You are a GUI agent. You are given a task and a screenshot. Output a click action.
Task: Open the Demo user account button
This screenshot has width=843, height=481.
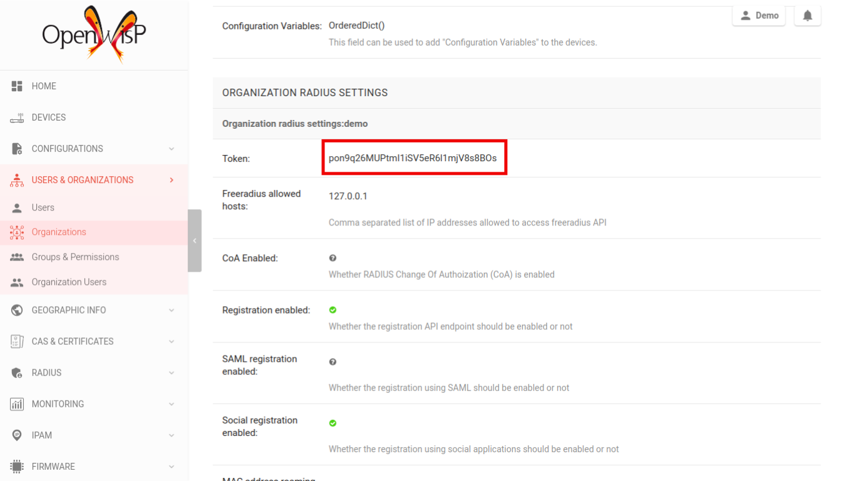[759, 15]
